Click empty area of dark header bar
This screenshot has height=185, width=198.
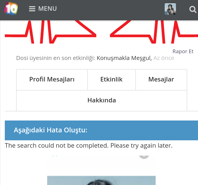110,10
